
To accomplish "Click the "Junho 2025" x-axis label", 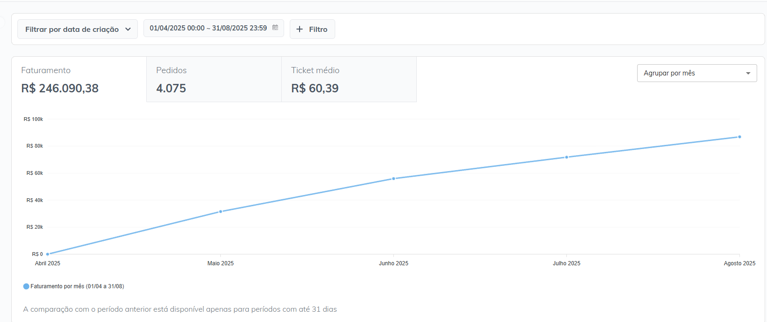I will 394,263.
